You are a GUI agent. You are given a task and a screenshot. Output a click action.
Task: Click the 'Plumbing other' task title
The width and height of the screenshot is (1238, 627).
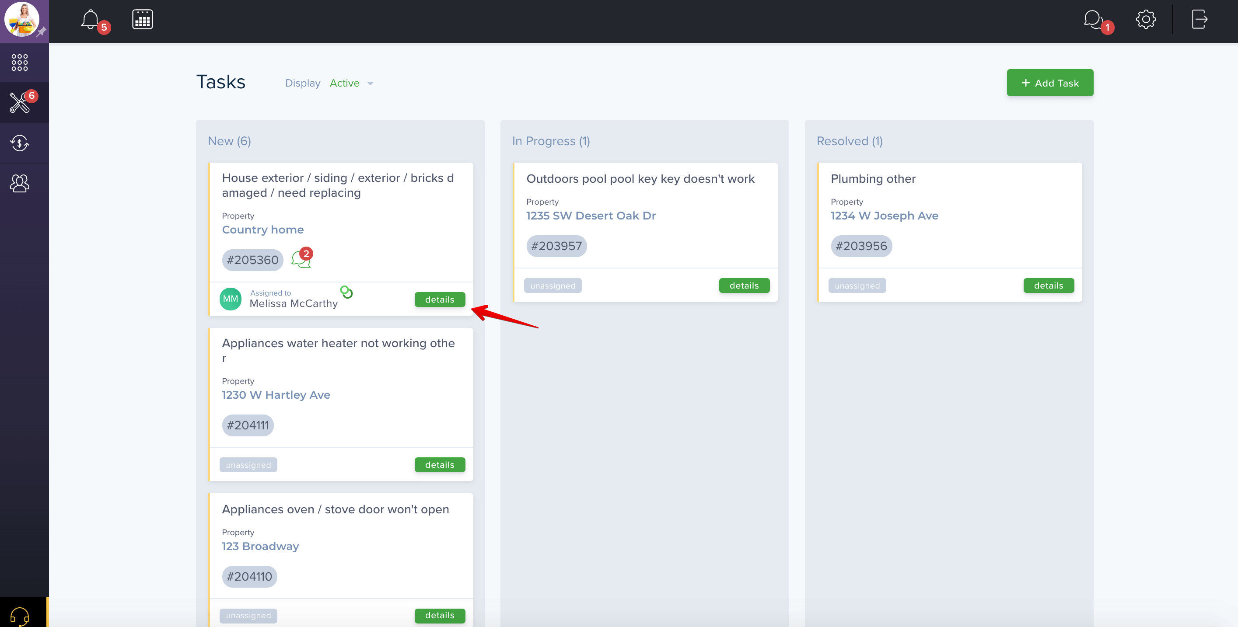[x=873, y=178]
